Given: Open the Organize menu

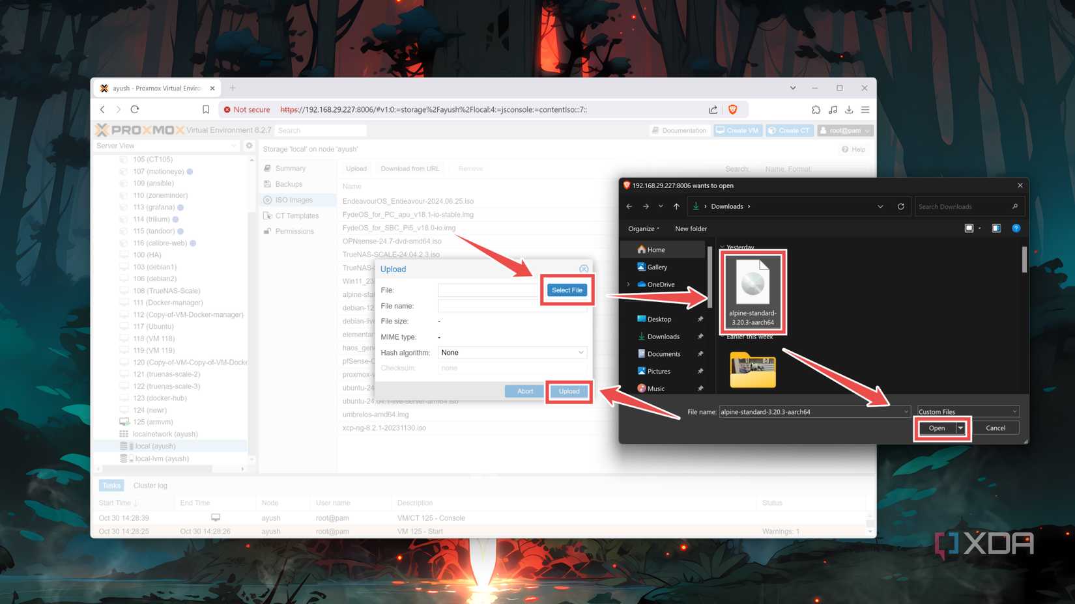Looking at the screenshot, I should coord(643,228).
